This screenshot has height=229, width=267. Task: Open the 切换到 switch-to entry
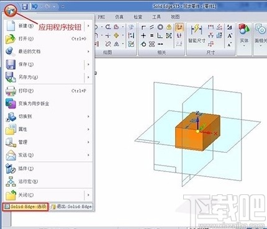click(48, 116)
